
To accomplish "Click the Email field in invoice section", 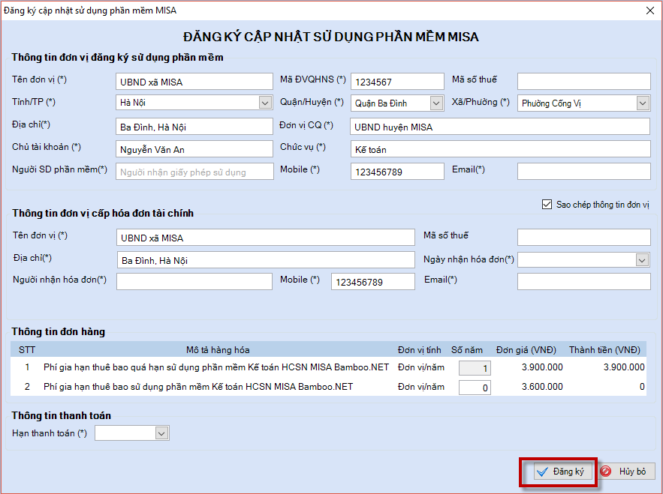I will tap(583, 282).
